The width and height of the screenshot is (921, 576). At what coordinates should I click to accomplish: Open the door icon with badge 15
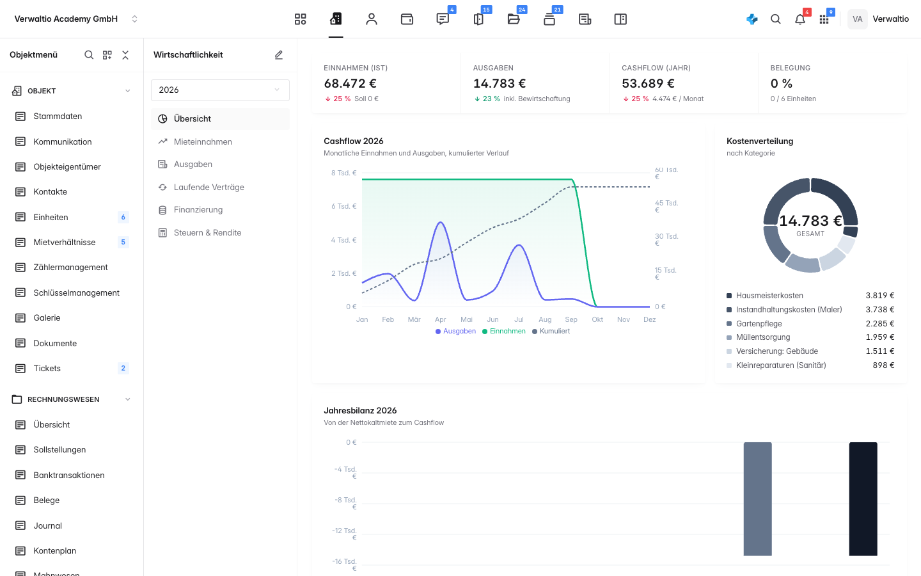(478, 19)
